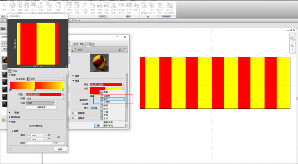Select 棋盘格 (Checker) from texture menu
Viewport: 298px width, 164px height.
tap(112, 96)
